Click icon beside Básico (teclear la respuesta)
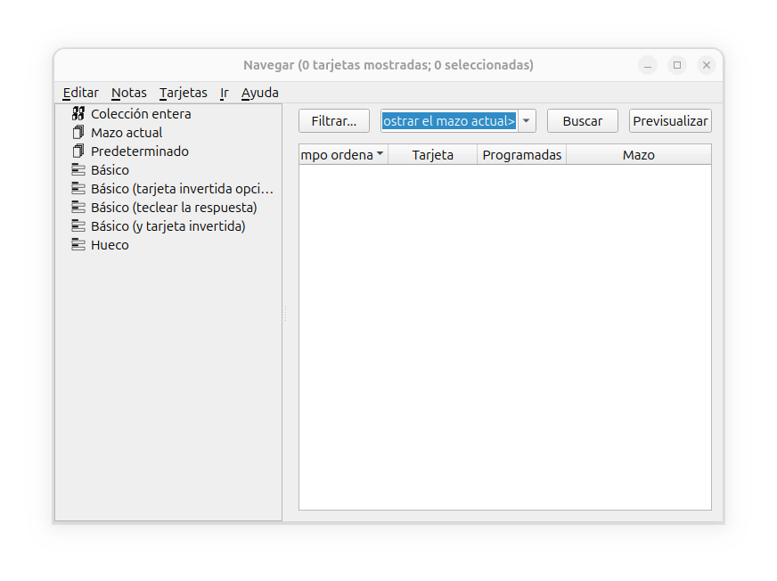 click(78, 208)
